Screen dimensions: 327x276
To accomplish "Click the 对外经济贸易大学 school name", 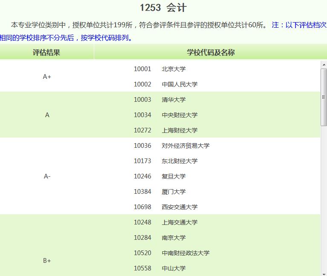I will [x=185, y=146].
